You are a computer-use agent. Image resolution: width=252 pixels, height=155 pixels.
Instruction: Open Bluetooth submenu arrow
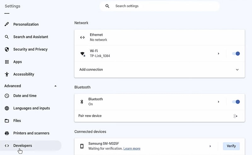(x=218, y=102)
